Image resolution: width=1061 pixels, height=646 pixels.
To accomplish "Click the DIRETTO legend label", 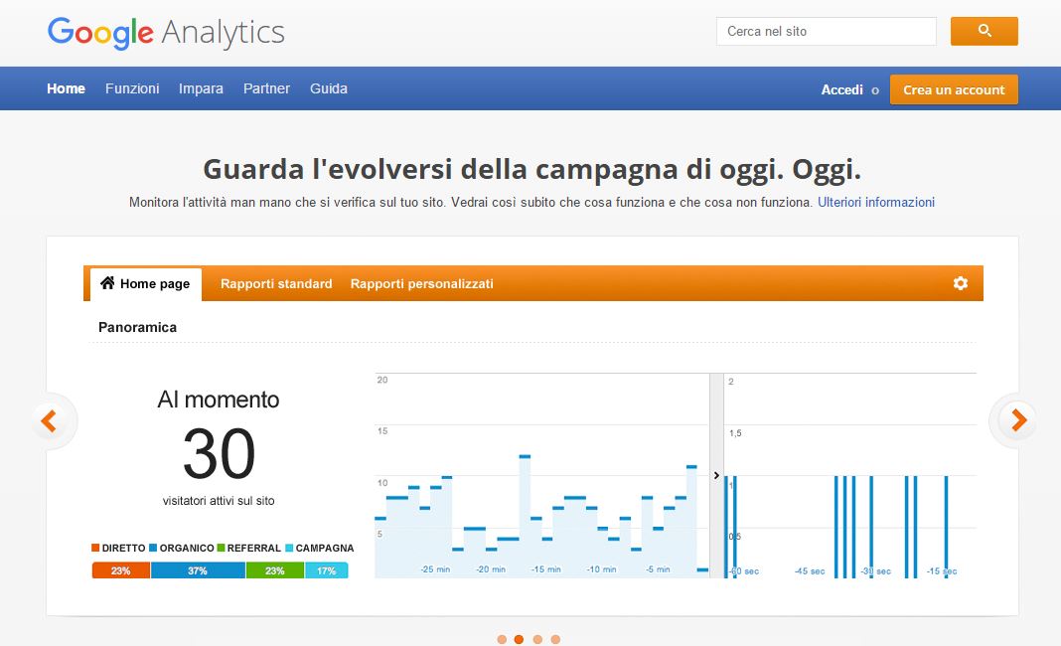I will pos(124,548).
